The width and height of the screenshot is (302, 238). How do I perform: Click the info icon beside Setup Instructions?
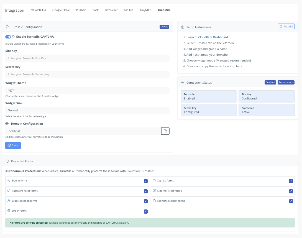[x=183, y=27]
